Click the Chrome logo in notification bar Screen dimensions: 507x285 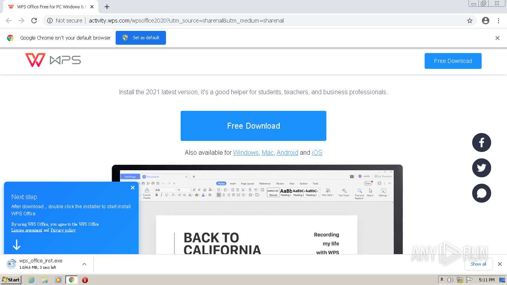(10, 38)
